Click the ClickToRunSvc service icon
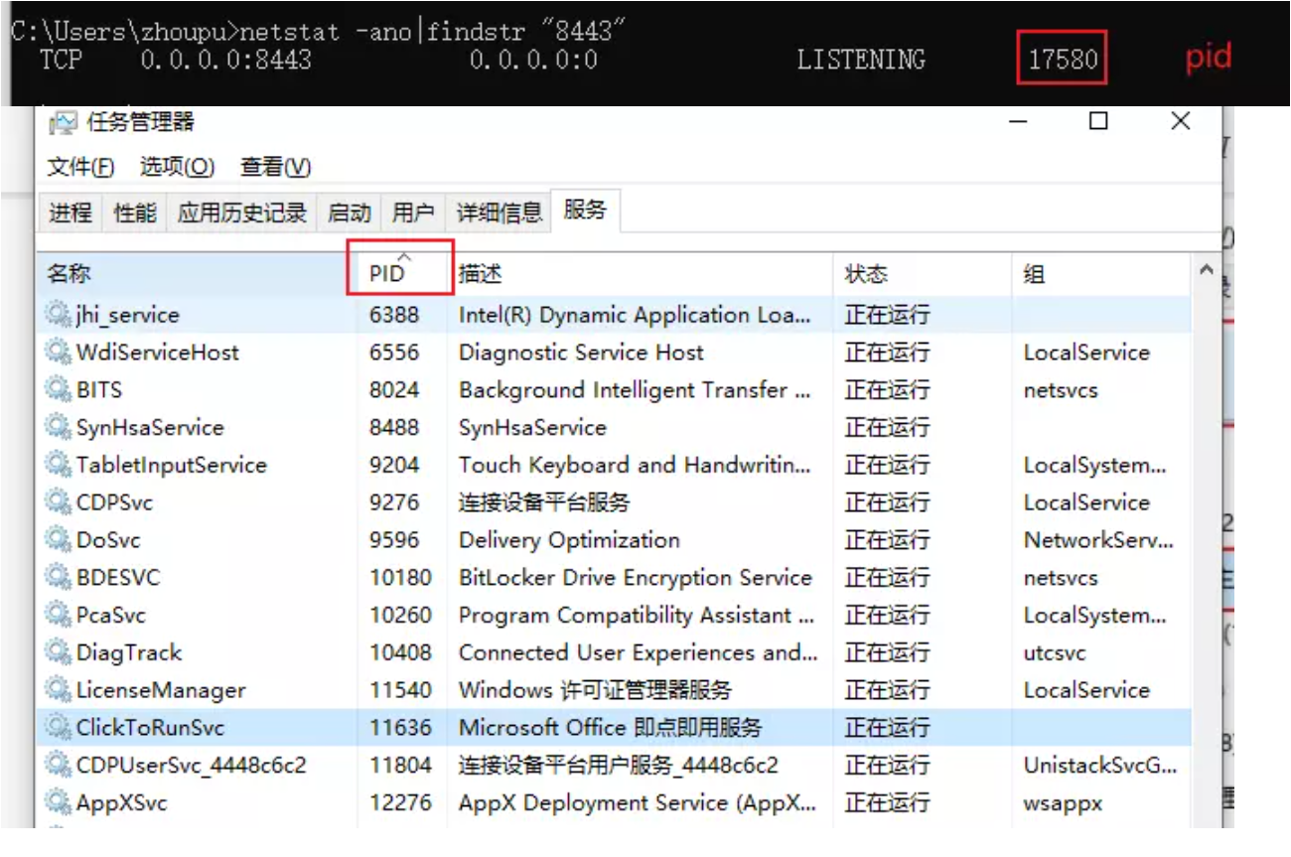 click(x=59, y=728)
